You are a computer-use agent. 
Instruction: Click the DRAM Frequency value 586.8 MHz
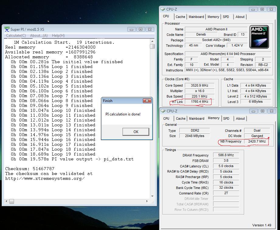[226, 155]
